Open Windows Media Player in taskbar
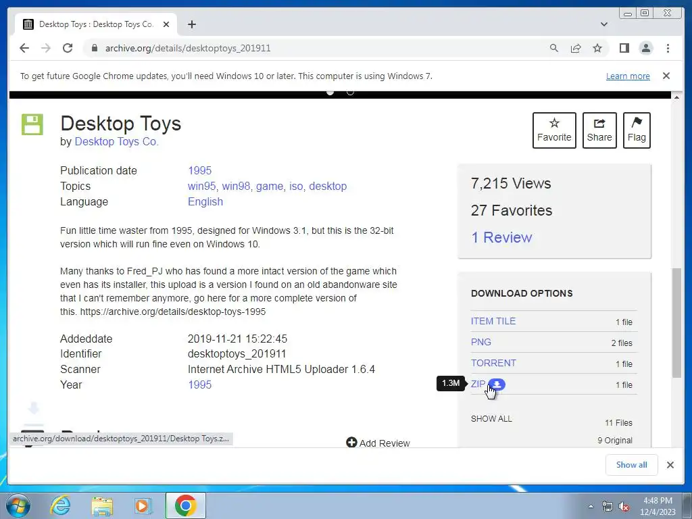This screenshot has height=519, width=692. click(x=143, y=505)
